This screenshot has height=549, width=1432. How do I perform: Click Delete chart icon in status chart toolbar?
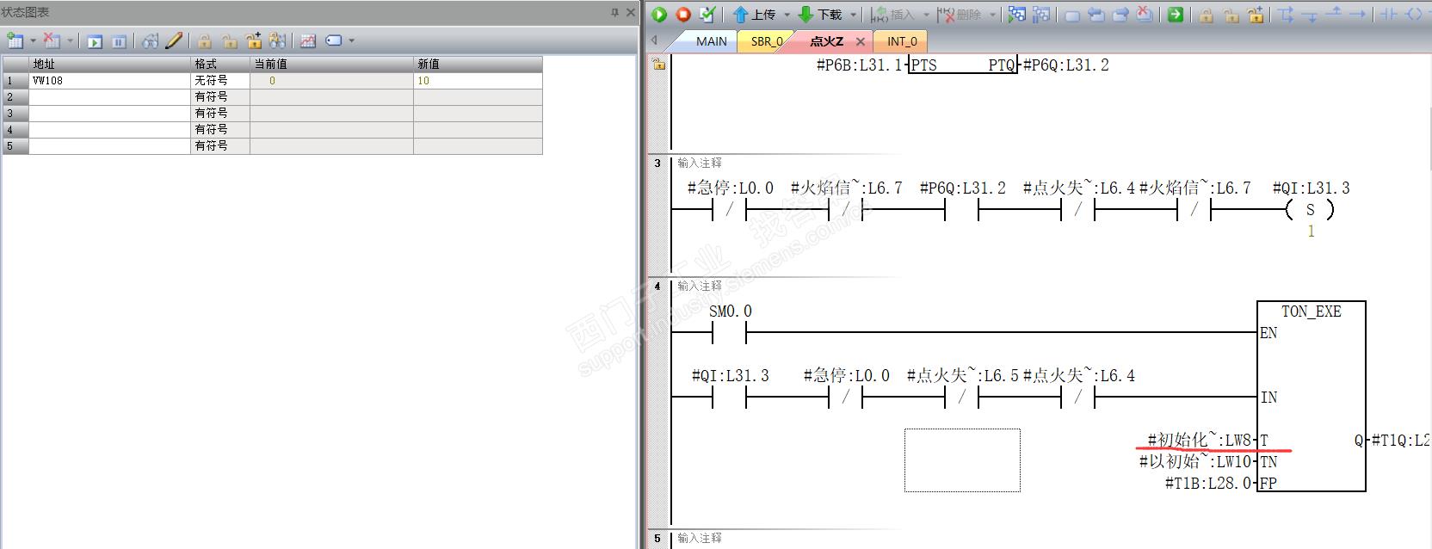pos(52,40)
